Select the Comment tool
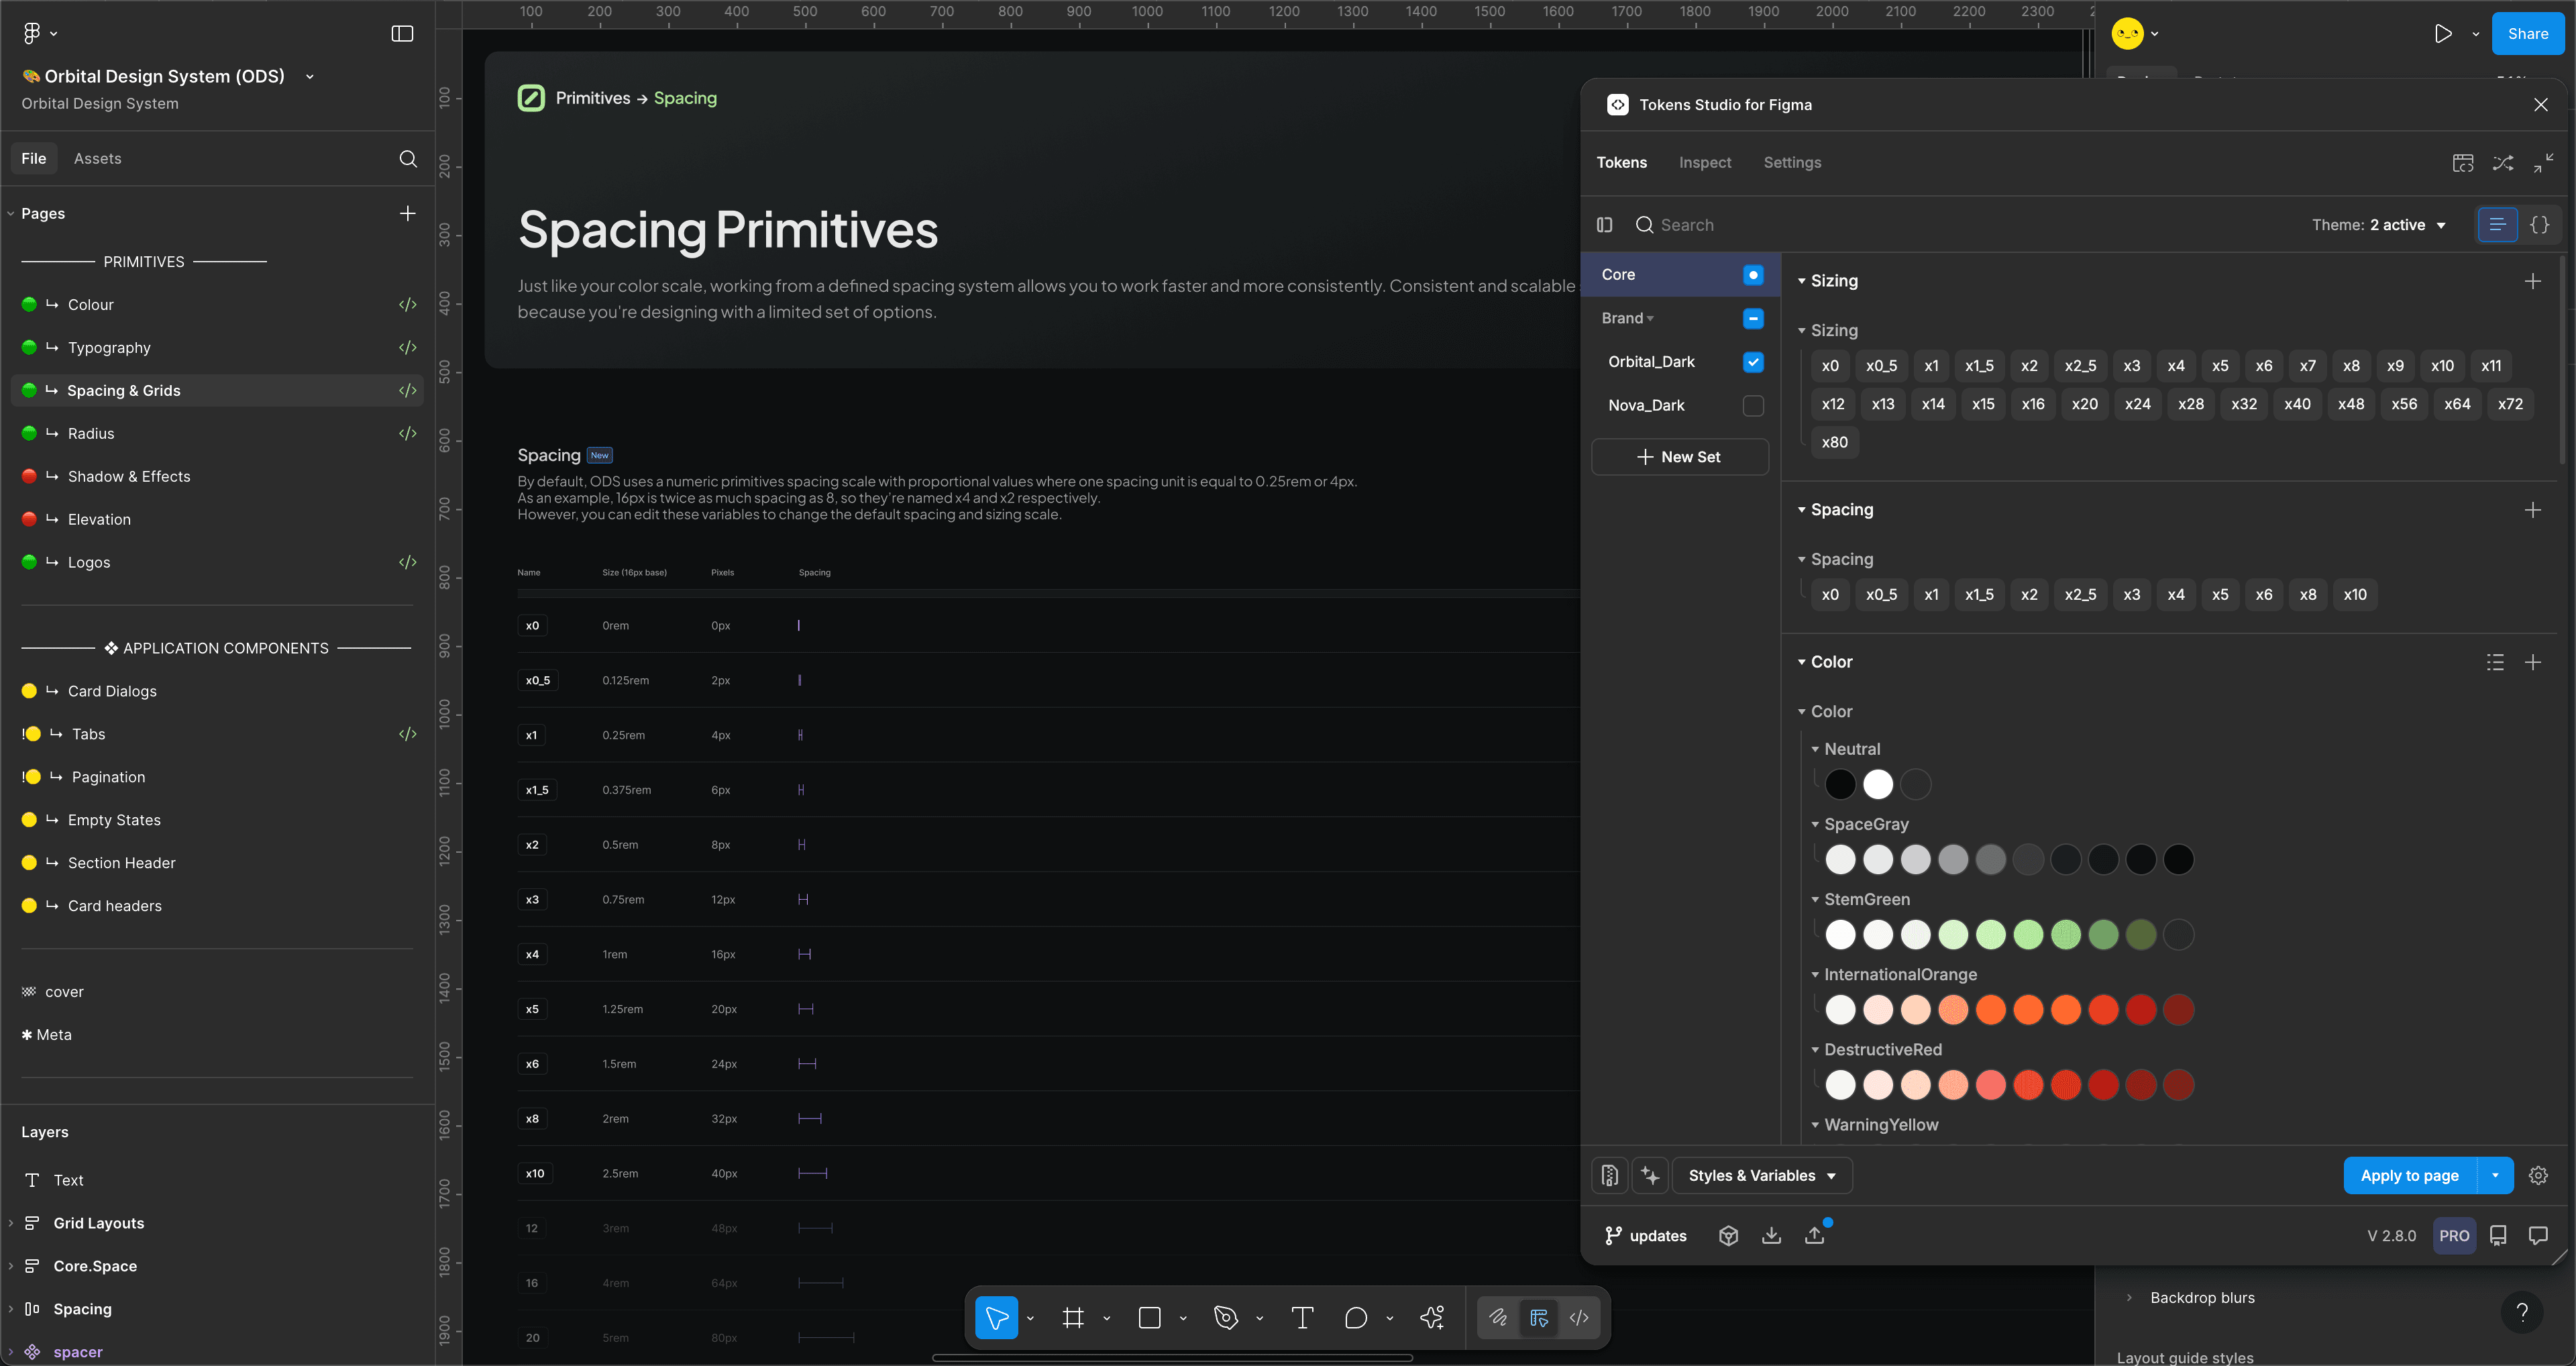Screen dimensions: 2576x1366 (x=1355, y=1318)
